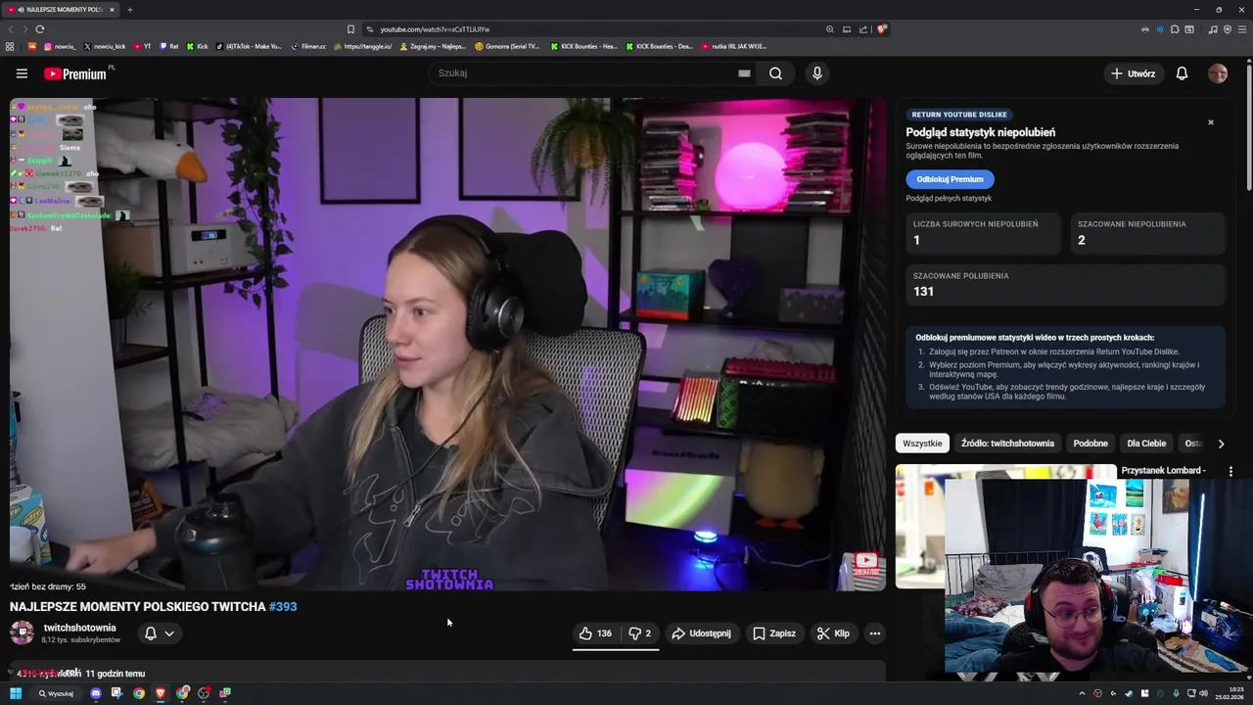Open the Windows Start menu

pos(16,693)
